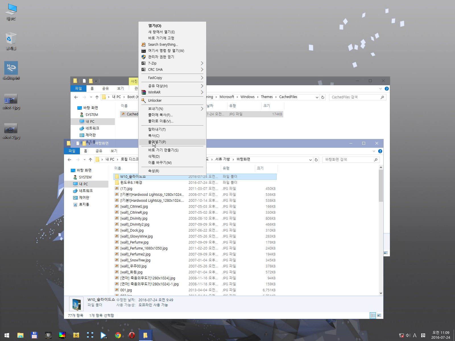Open the taskbar clock showing 오전 11:09
Viewport: 455px width, 341px height.
pyautogui.click(x=441, y=335)
